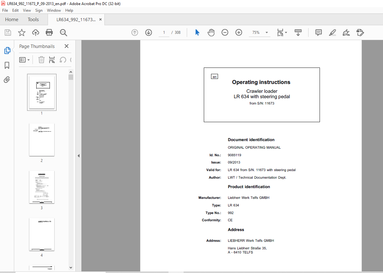Close the Page Thumbnails panel
383x273 pixels.
click(67, 46)
